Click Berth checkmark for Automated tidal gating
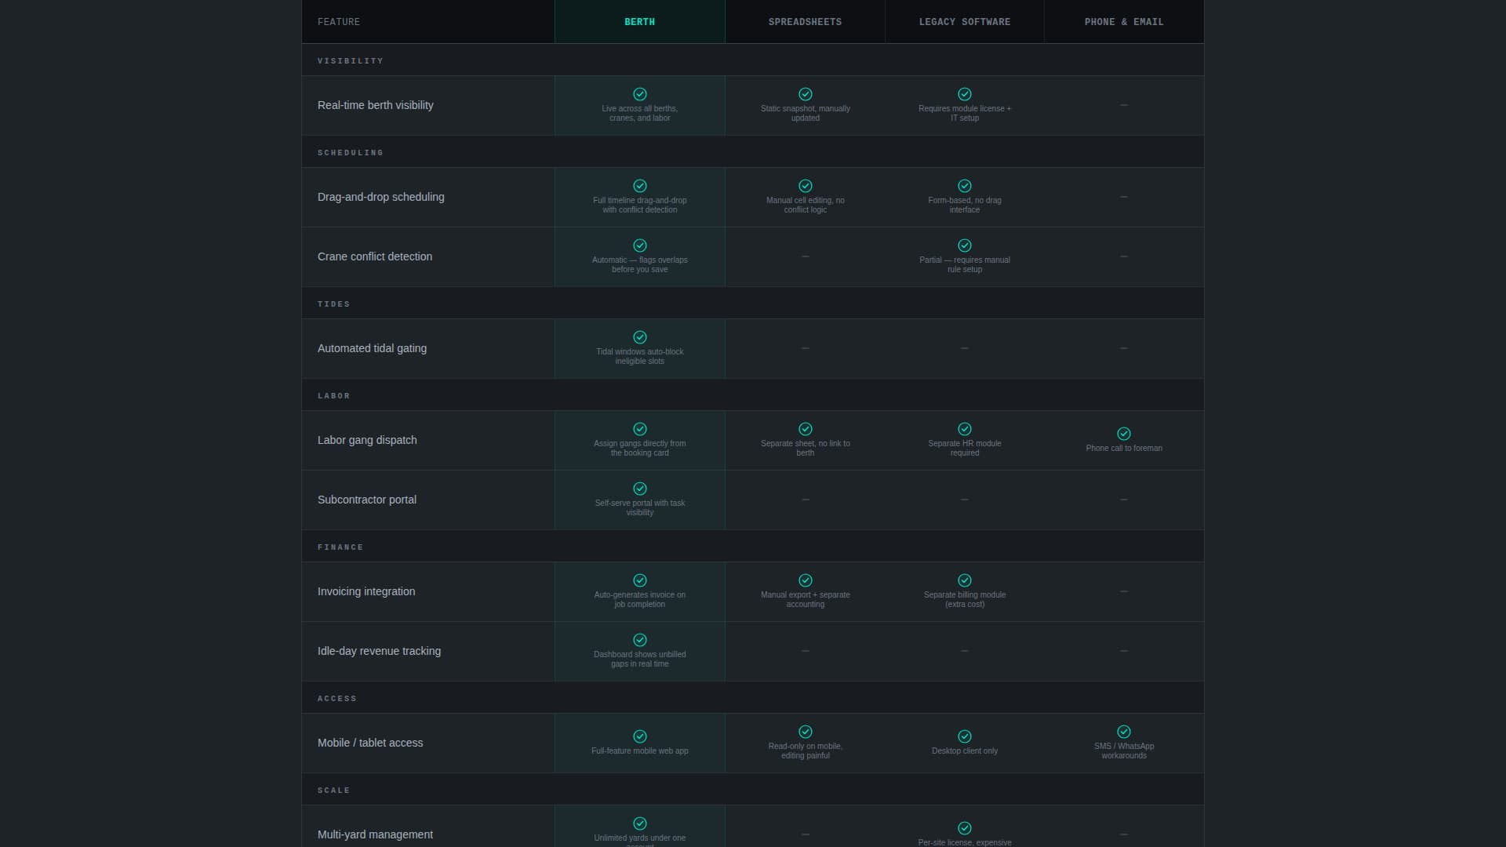 tap(640, 337)
